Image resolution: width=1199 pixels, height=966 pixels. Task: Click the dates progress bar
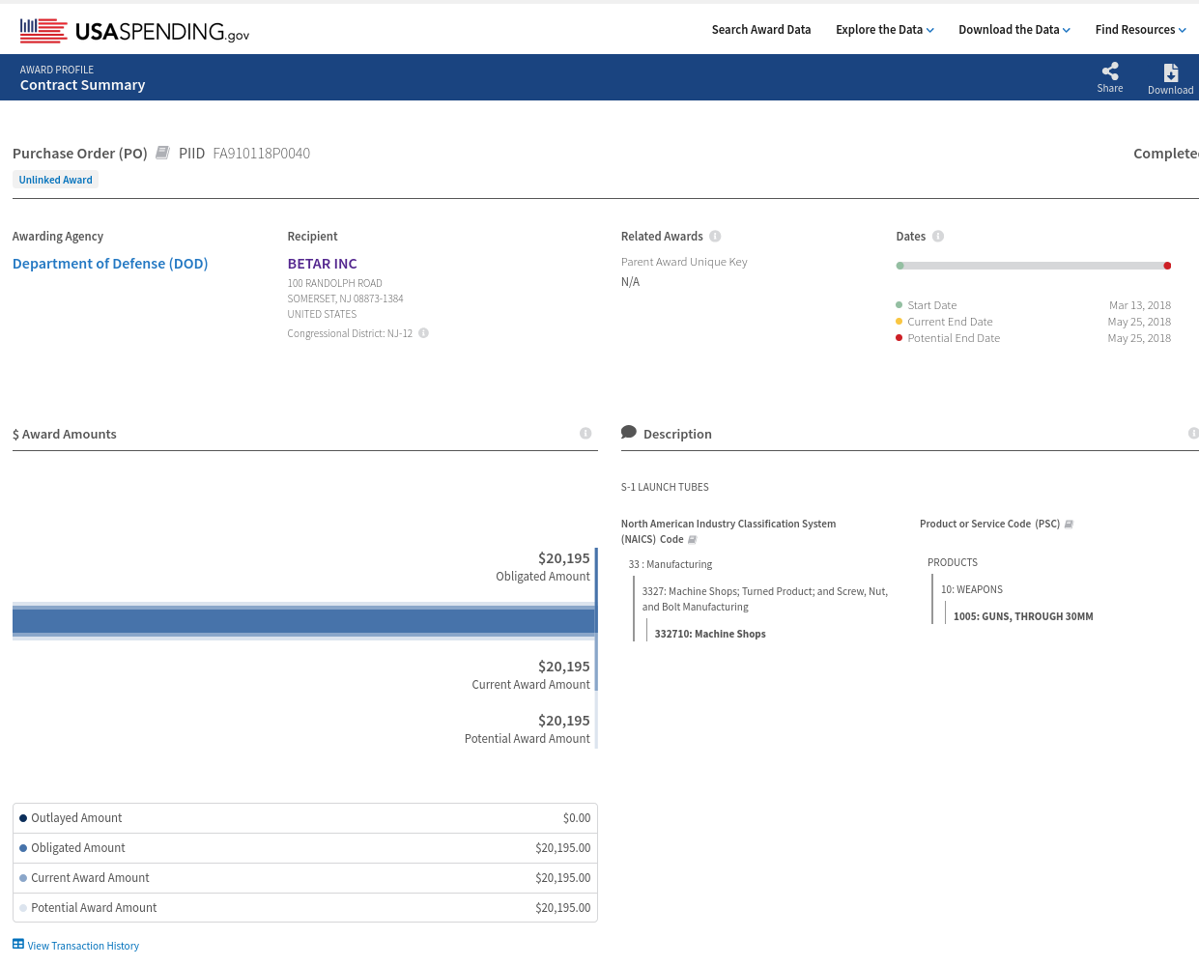pos(1034,266)
